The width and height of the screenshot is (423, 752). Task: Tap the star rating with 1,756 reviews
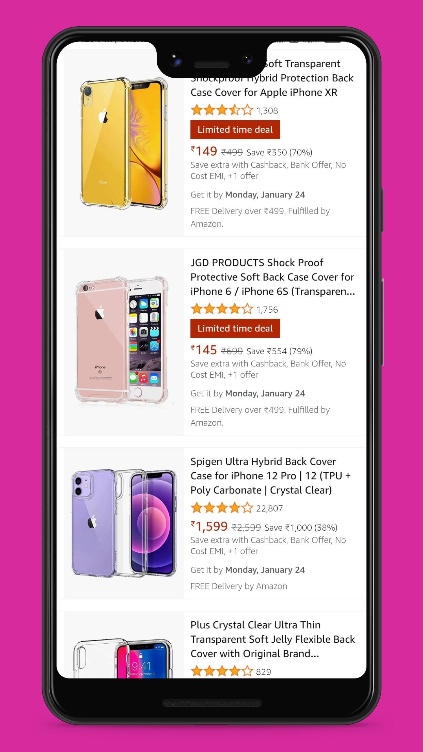[x=222, y=309]
